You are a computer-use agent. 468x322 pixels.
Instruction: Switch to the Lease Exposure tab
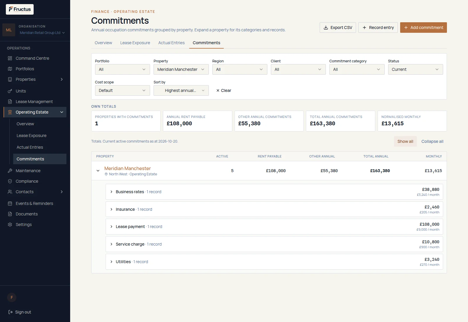(135, 43)
